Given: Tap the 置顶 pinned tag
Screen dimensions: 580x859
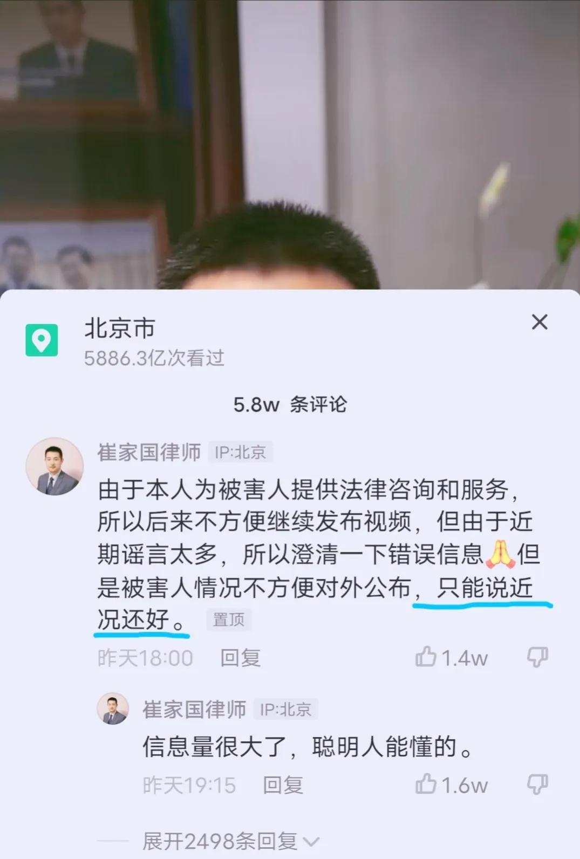Looking at the screenshot, I should click(229, 619).
